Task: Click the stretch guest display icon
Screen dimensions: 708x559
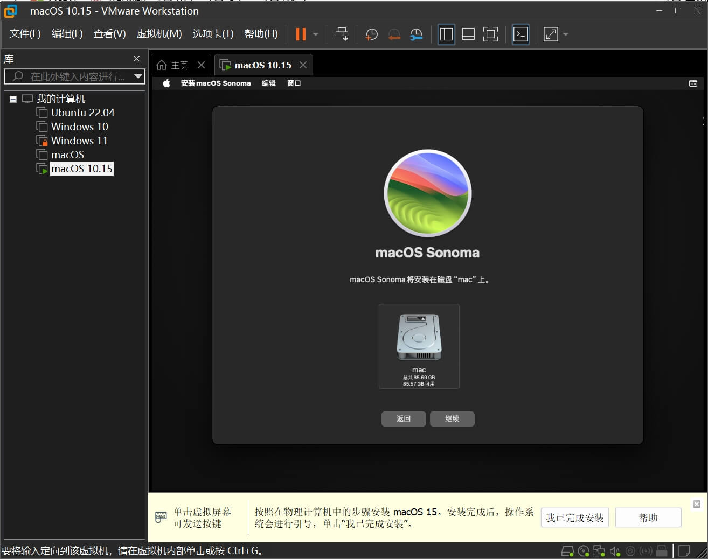Action: pos(551,34)
